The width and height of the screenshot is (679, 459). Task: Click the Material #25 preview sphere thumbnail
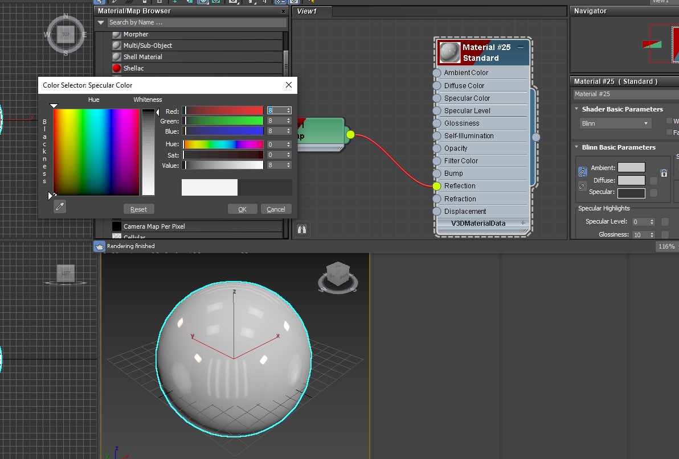450,53
